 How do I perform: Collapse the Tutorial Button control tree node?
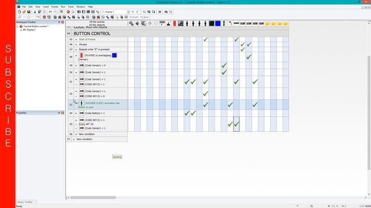(17, 27)
